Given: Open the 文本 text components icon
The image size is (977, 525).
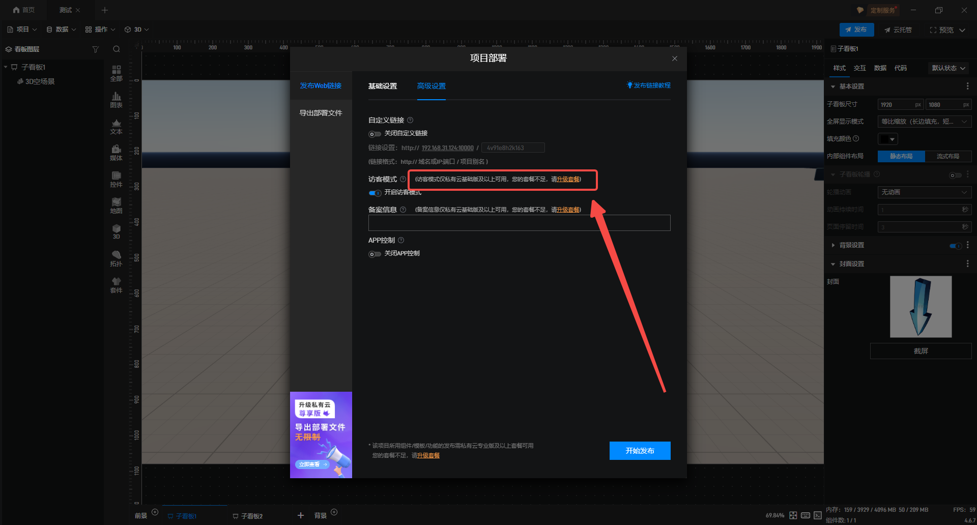Looking at the screenshot, I should [x=116, y=126].
